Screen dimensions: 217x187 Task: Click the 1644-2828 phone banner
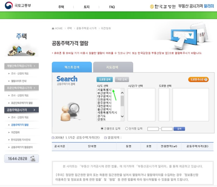pyautogui.click(x=21, y=159)
